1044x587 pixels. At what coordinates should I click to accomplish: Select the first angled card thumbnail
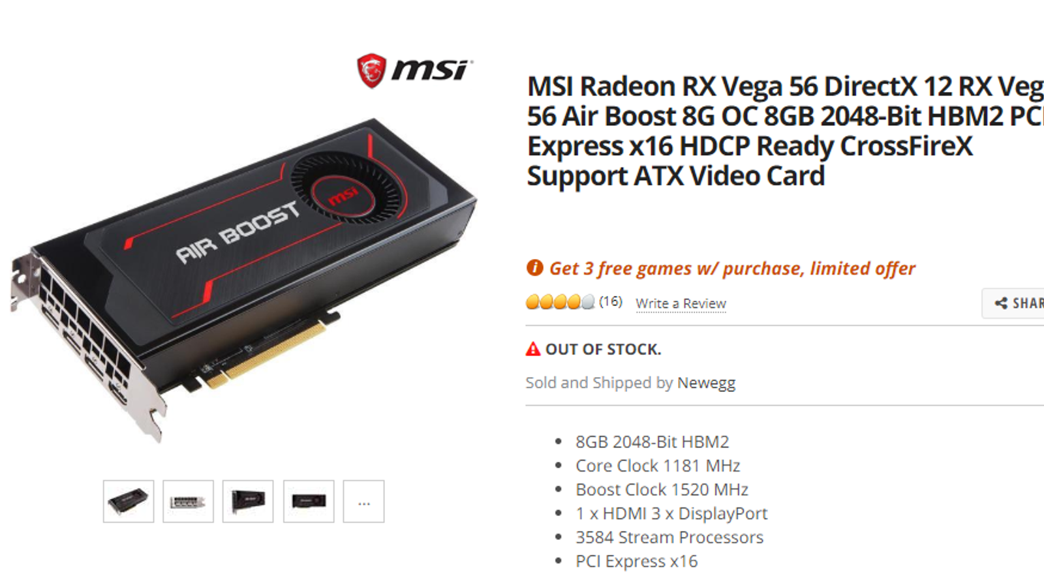pos(129,502)
